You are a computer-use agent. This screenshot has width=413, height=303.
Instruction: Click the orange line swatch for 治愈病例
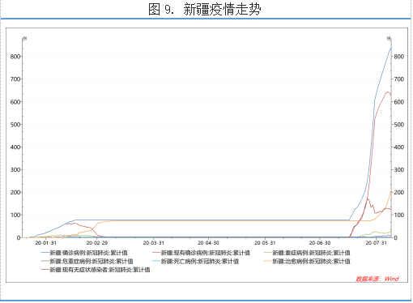268,261
